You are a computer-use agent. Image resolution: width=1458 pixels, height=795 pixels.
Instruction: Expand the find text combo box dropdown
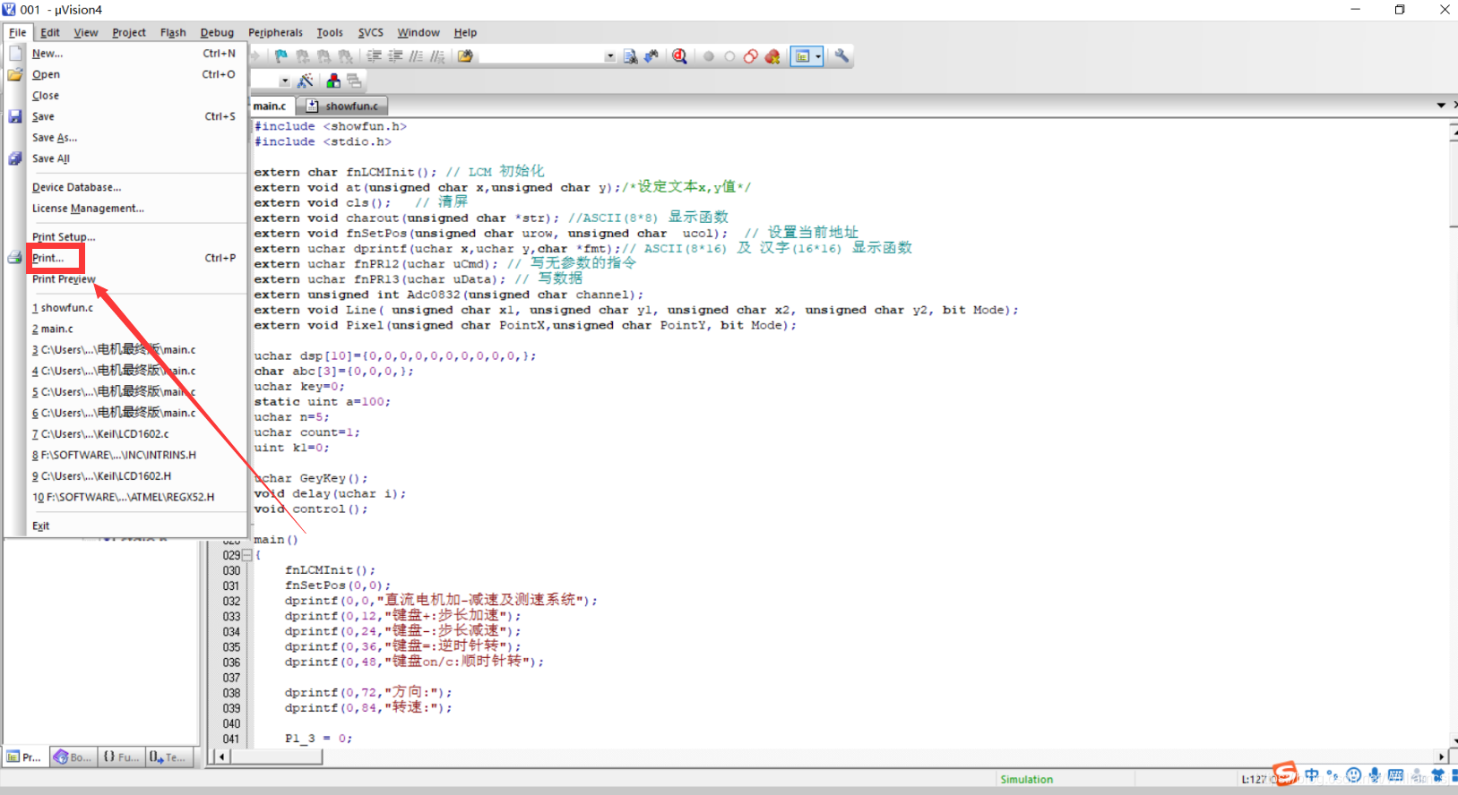click(610, 56)
